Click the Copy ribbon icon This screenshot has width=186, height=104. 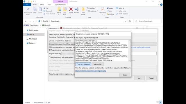click(35, 11)
